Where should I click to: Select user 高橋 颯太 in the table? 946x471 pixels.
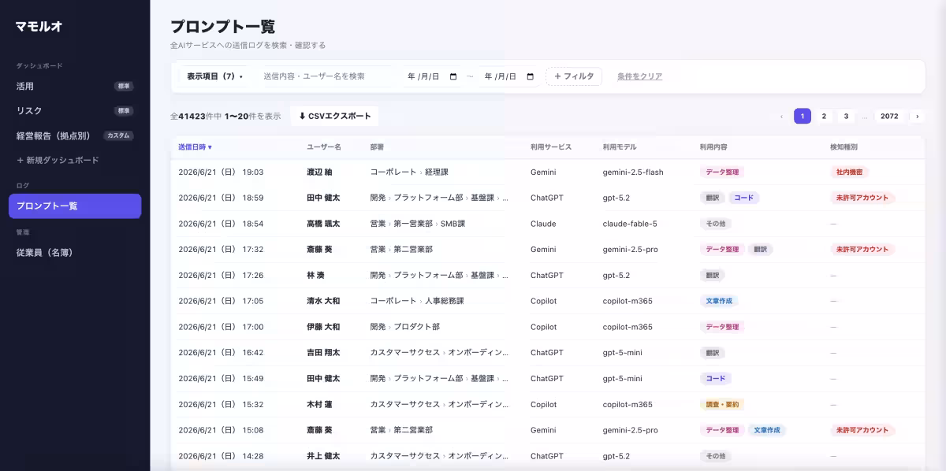click(x=324, y=224)
